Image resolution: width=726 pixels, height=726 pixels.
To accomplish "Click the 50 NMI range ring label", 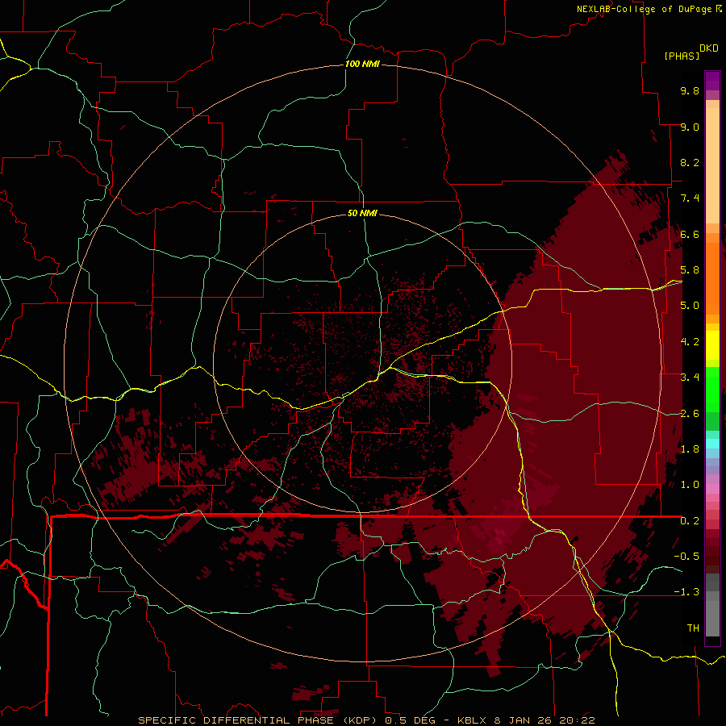I will click(x=362, y=213).
